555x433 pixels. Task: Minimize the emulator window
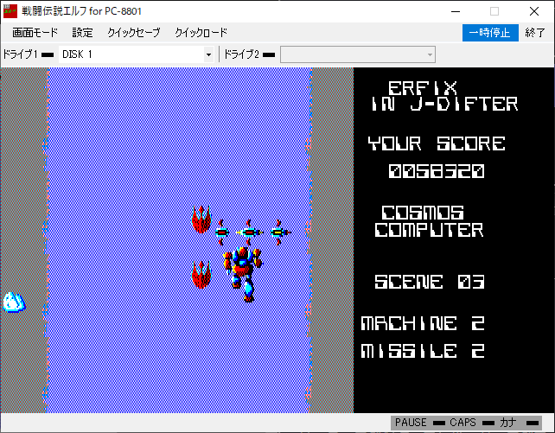[456, 11]
